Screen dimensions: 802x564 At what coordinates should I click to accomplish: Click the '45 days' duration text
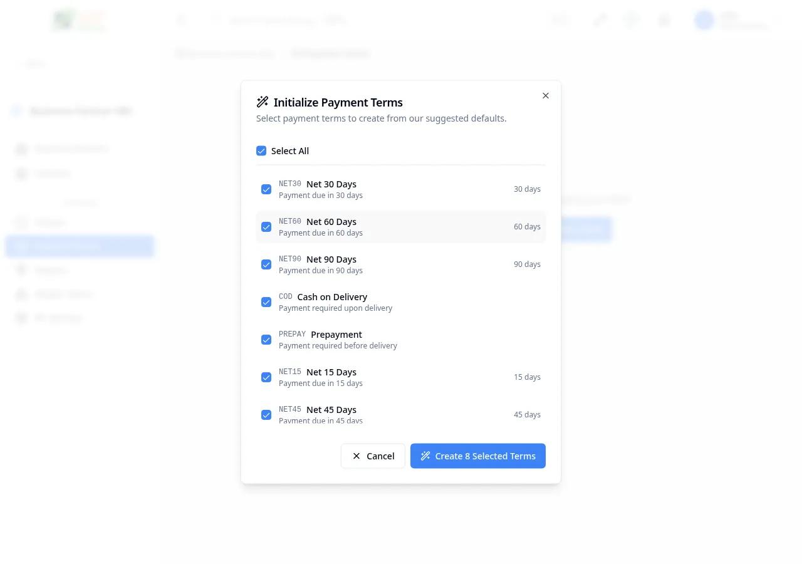click(527, 415)
